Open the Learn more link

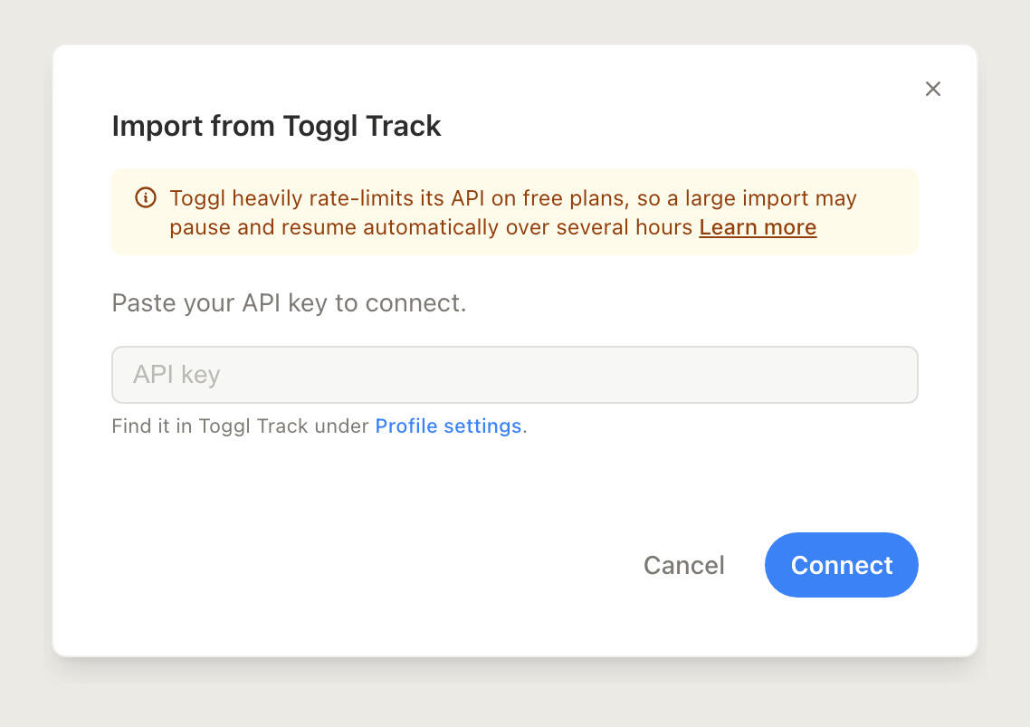[x=758, y=227]
